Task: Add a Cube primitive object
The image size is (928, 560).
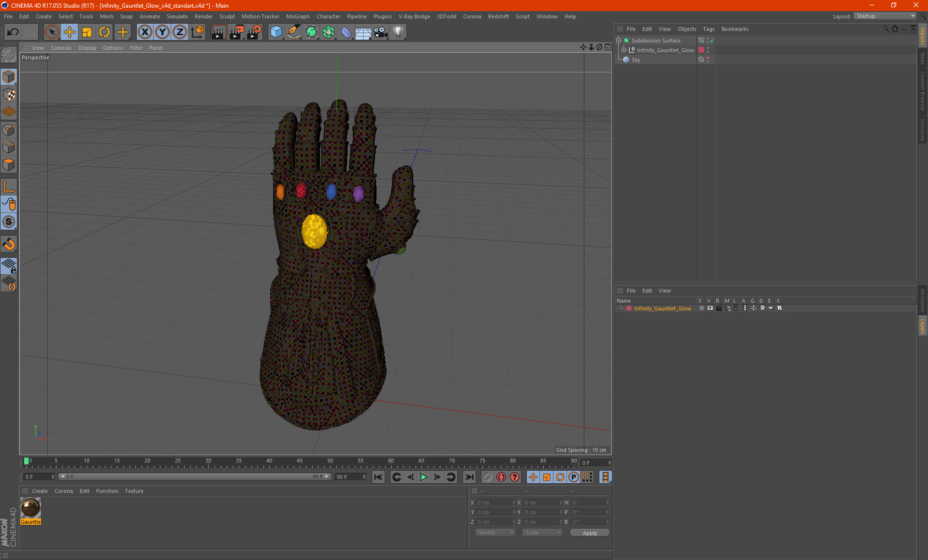Action: coord(276,32)
